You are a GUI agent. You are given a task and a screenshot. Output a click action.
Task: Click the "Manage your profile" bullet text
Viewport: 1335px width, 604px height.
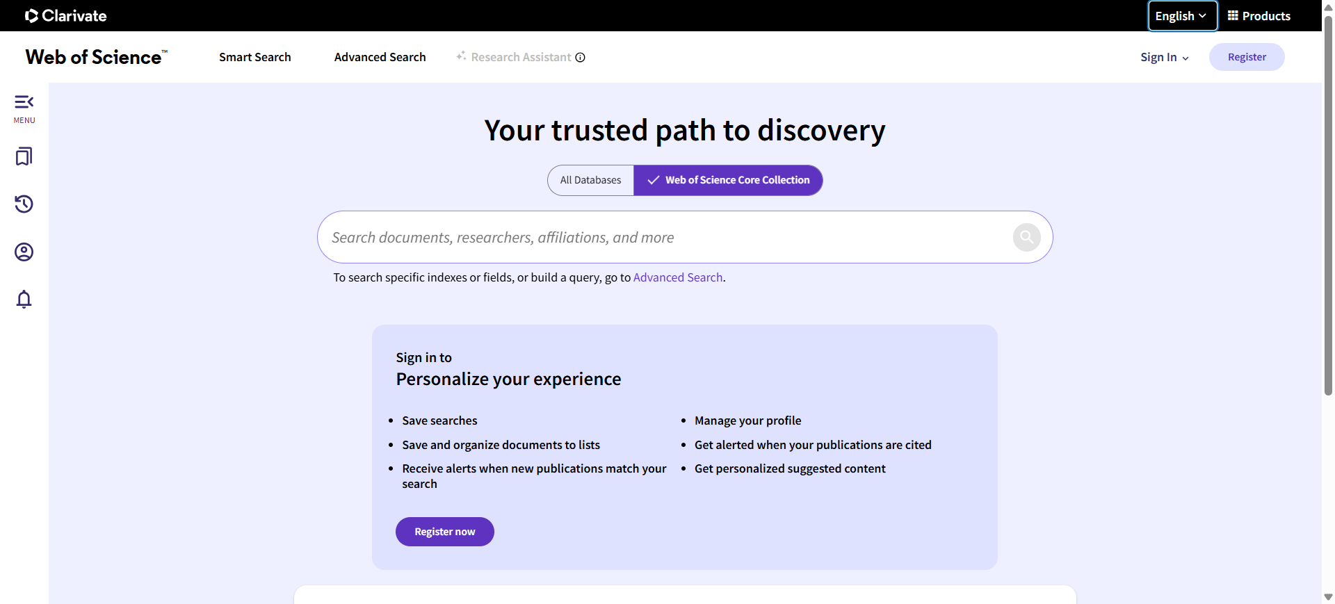coord(747,421)
